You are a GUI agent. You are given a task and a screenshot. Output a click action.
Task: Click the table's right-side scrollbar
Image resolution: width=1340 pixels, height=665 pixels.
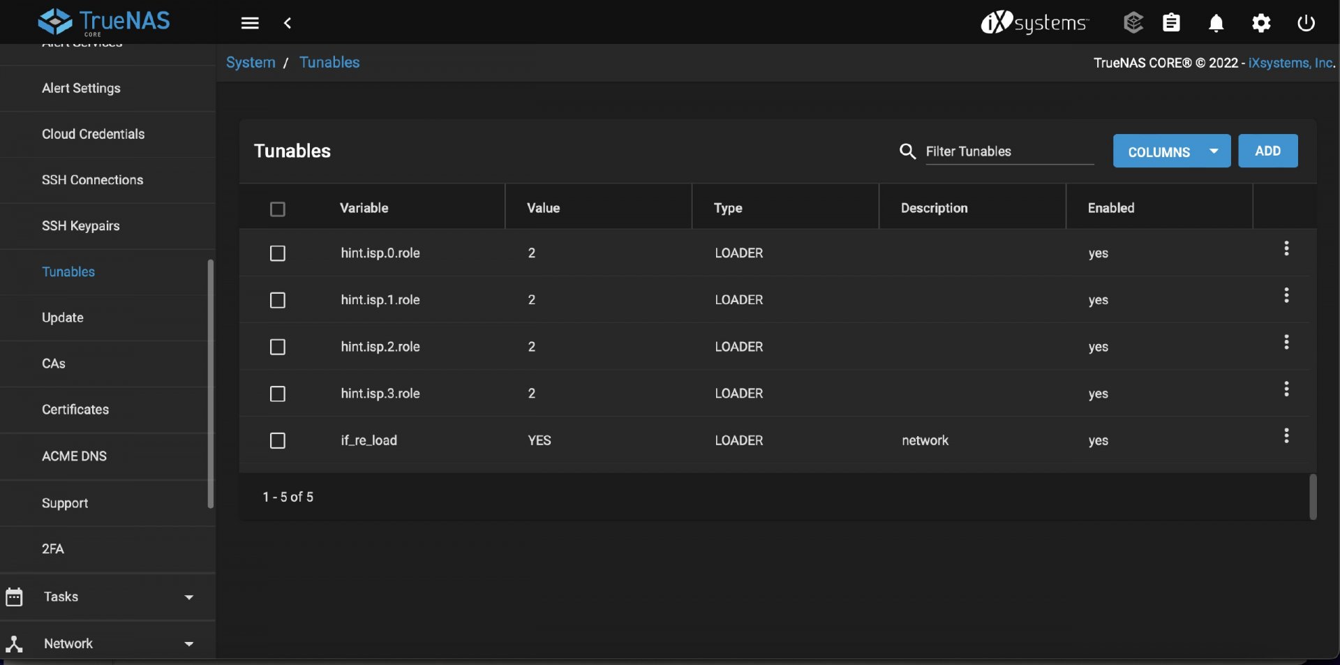1313,497
